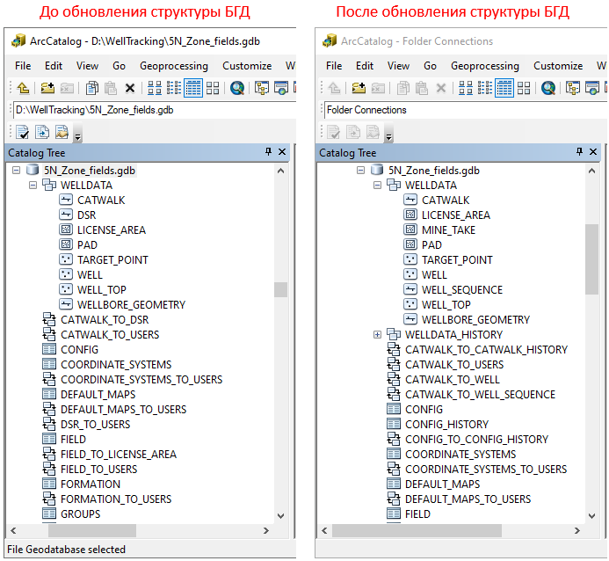The image size is (609, 561).
Task: Select LICENSE_AREA in left tree
Action: click(112, 230)
